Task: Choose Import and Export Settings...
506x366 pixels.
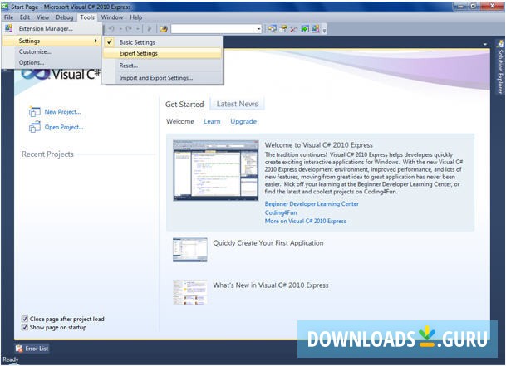Action: click(162, 78)
